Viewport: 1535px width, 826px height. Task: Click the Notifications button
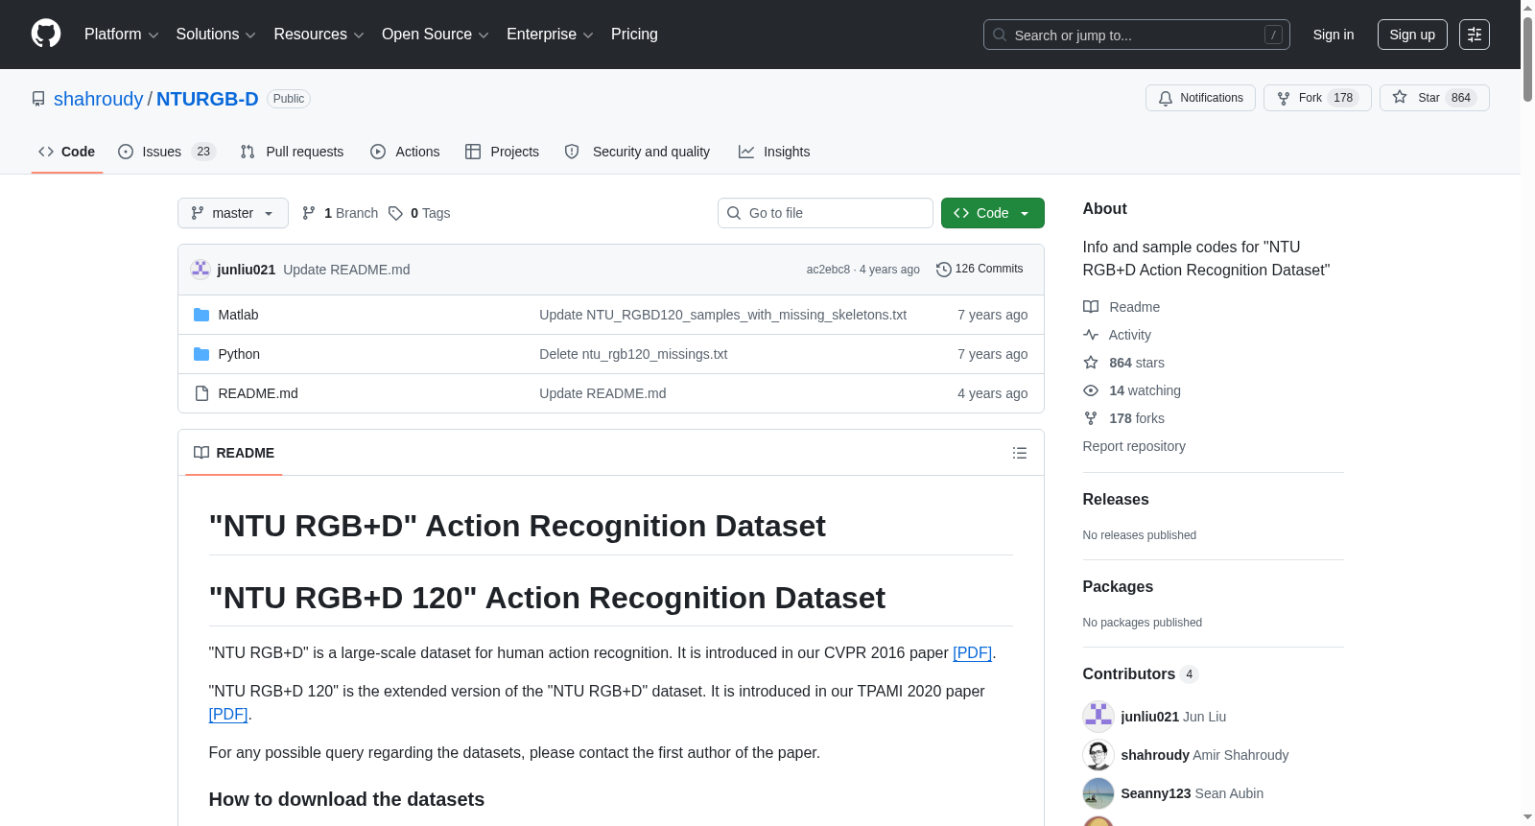point(1200,98)
